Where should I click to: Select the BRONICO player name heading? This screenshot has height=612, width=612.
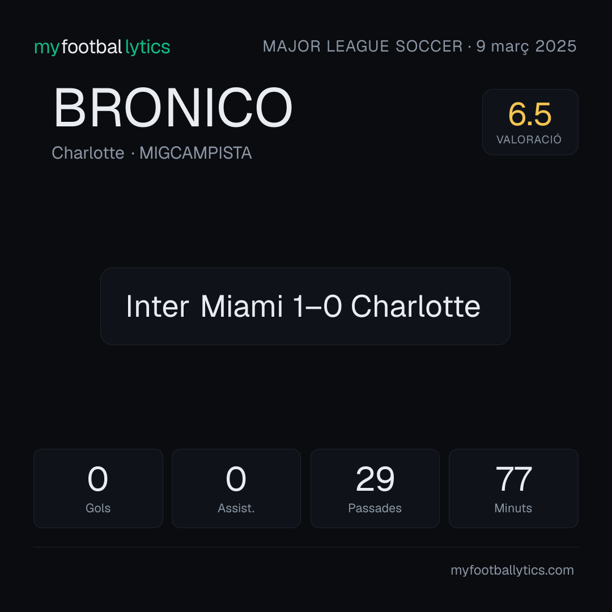pos(173,108)
